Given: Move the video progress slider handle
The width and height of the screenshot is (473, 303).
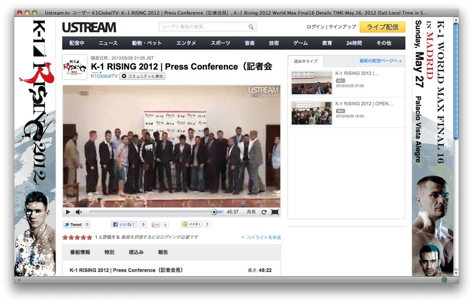Looking at the screenshot, I should 214,212.
